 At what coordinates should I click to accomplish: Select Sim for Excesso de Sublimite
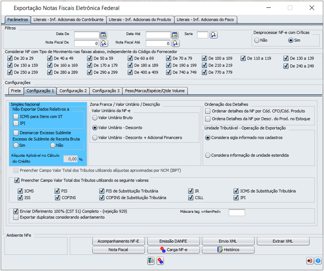pyautogui.click(x=16, y=145)
